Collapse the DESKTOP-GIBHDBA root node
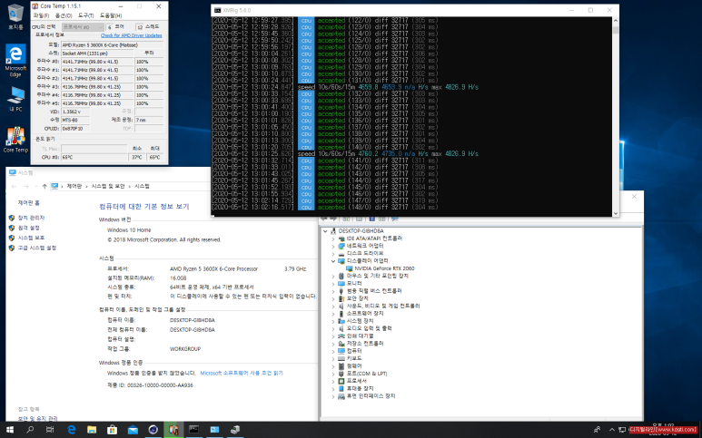This screenshot has width=702, height=438. [325, 231]
